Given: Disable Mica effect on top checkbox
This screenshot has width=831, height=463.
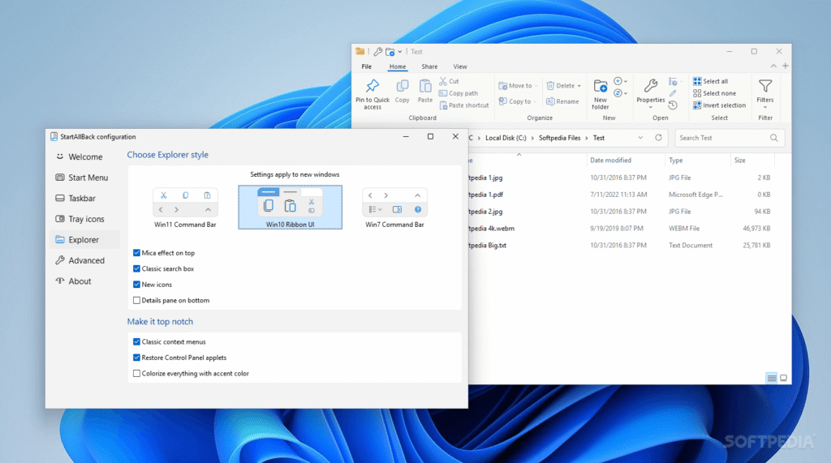Looking at the screenshot, I should click(x=136, y=253).
